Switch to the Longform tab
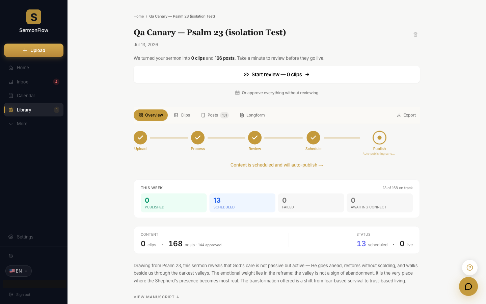Screen dimensions: 486x304 pyautogui.click(x=252, y=115)
